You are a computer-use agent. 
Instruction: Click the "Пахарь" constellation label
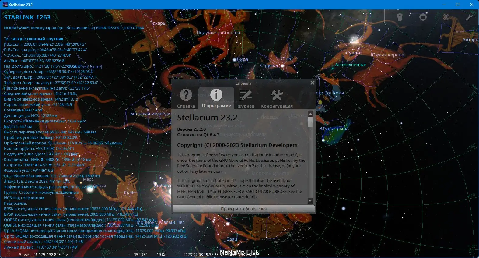tap(157, 23)
